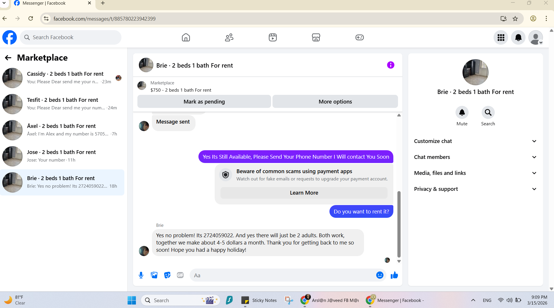The width and height of the screenshot is (554, 308).
Task: Click the ENG language indicator
Action: click(487, 300)
